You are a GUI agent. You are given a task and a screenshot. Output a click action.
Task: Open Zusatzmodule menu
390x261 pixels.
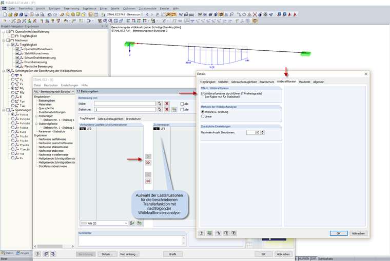pyautogui.click(x=147, y=8)
